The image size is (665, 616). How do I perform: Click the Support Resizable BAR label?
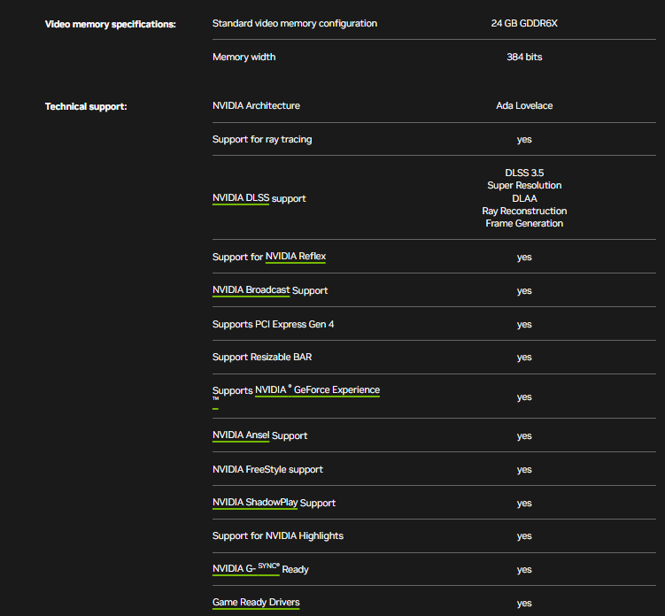[262, 357]
